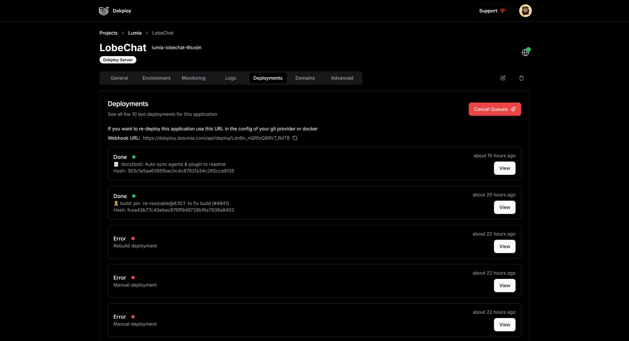The height and width of the screenshot is (341, 629).
Task: Click the webhook URL text
Action: click(x=216, y=138)
